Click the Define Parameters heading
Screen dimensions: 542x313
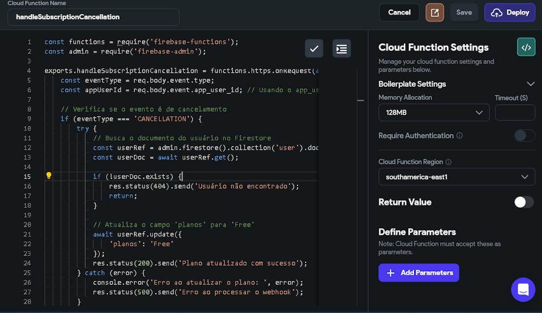point(417,232)
